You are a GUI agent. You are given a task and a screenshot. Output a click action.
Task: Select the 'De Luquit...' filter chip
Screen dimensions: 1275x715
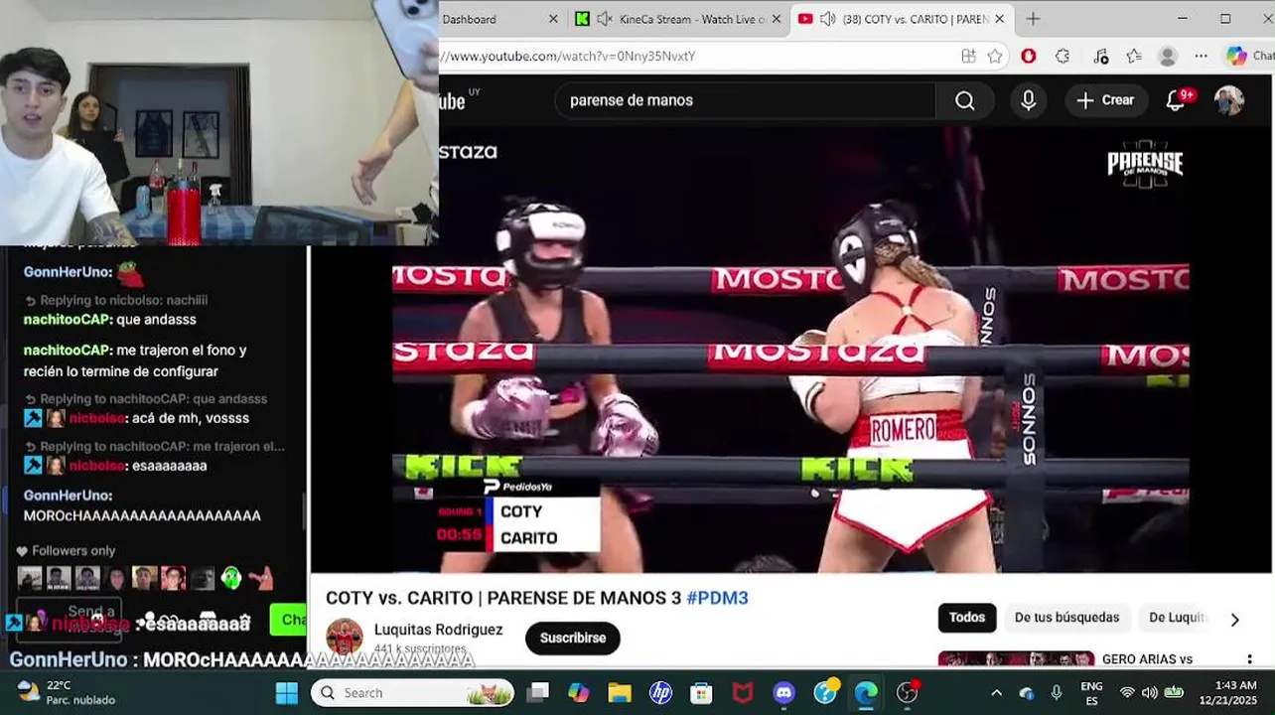(1177, 618)
